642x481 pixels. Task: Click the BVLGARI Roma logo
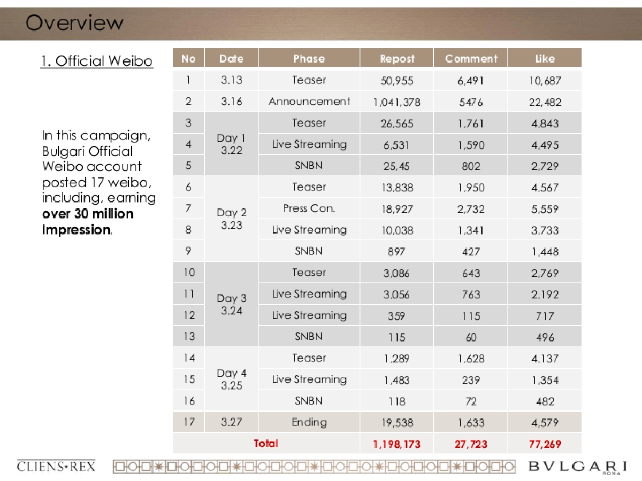coord(577,467)
